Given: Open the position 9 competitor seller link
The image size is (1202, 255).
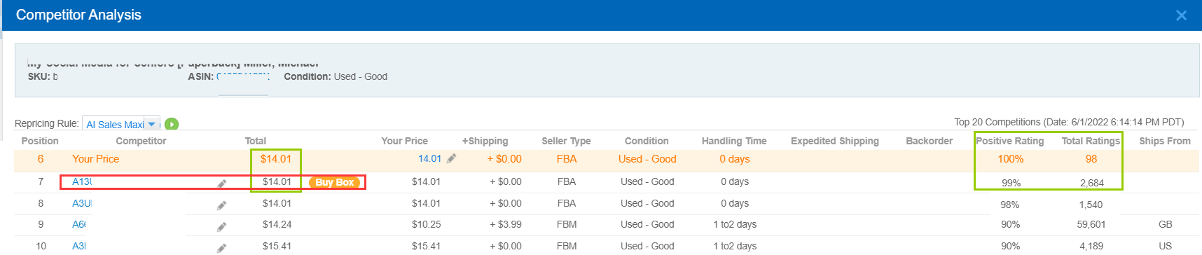Looking at the screenshot, I should [79, 224].
